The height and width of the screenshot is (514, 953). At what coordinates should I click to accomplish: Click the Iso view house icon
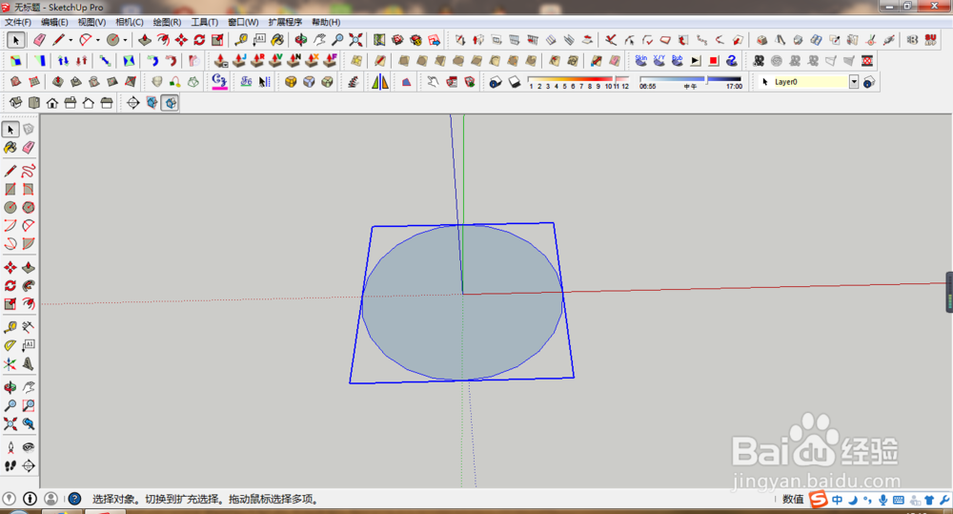[16, 103]
